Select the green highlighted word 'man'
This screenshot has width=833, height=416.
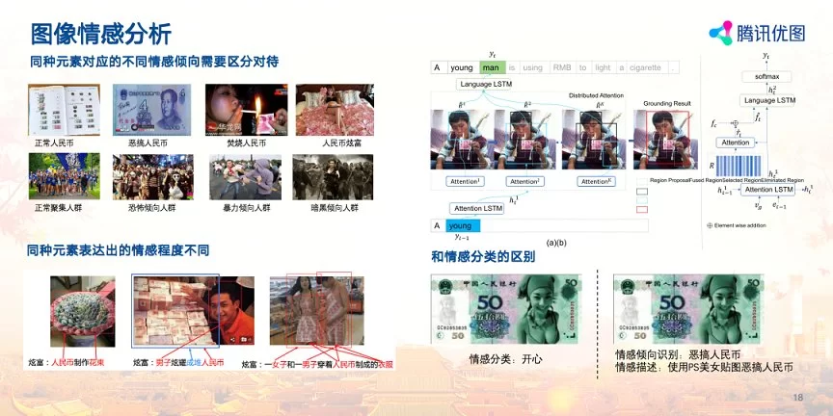pyautogui.click(x=492, y=67)
